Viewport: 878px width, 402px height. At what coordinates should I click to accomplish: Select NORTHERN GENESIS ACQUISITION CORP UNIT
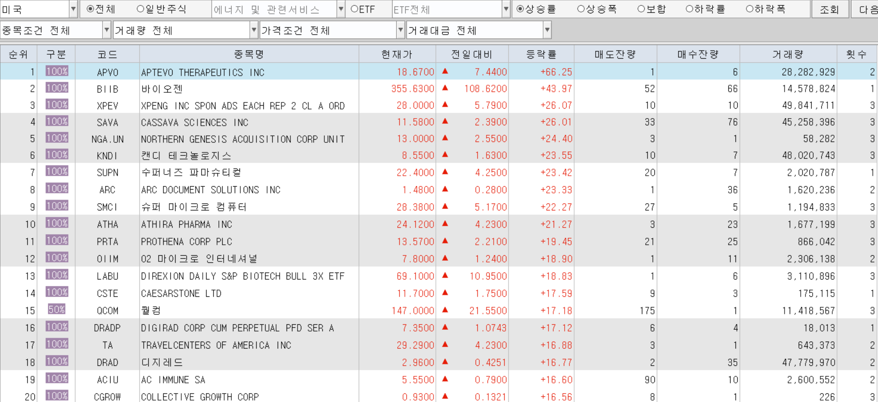tap(243, 139)
